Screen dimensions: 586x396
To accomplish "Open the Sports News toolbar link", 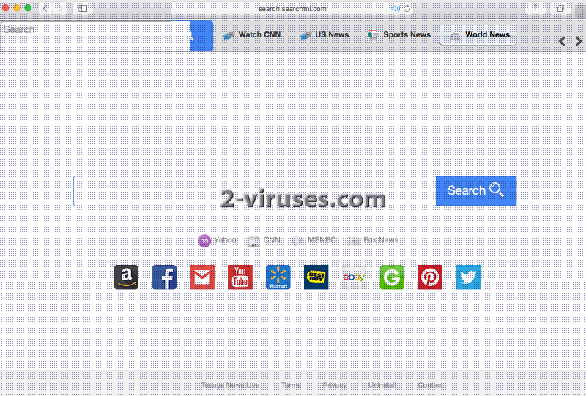I will (x=399, y=35).
